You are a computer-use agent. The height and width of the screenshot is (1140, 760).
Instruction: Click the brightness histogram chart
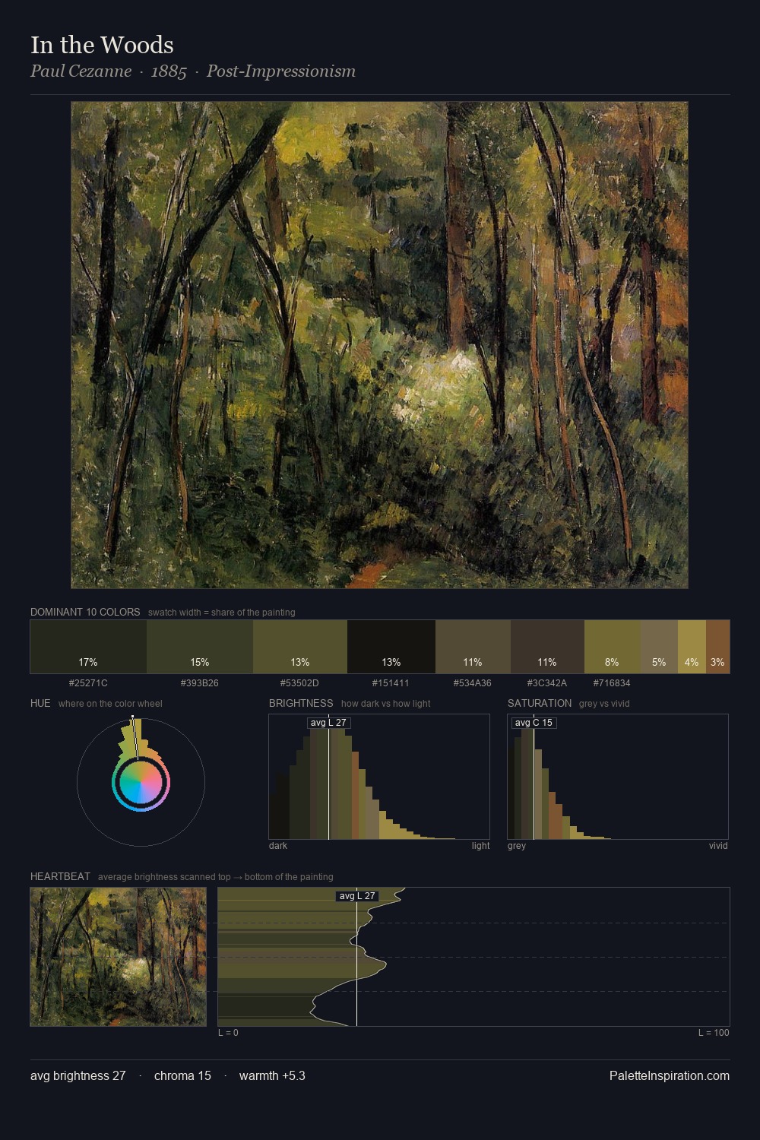coord(379,777)
